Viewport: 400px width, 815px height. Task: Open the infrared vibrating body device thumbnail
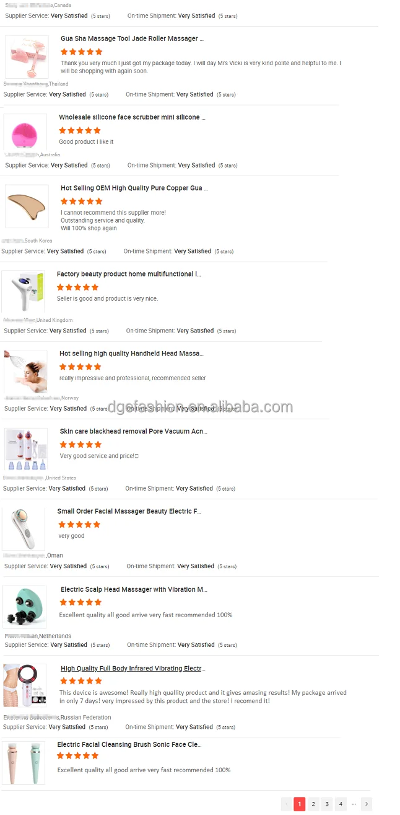pos(24,686)
